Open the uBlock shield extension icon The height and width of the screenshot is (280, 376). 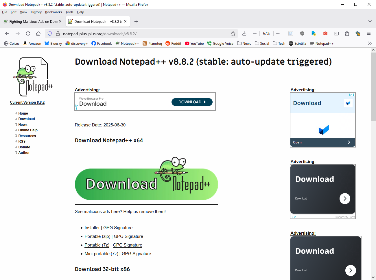click(302, 33)
